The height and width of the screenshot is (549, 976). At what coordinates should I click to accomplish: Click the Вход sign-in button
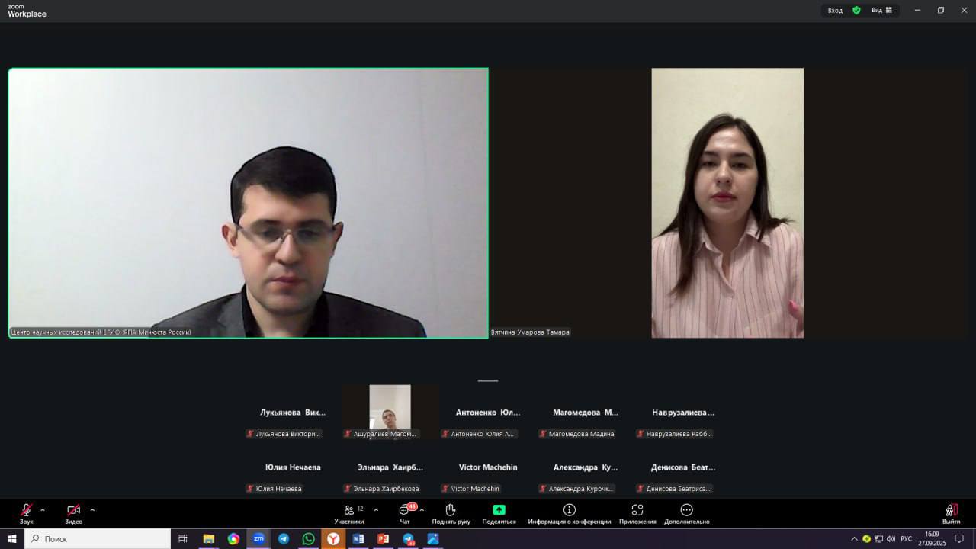tap(835, 10)
